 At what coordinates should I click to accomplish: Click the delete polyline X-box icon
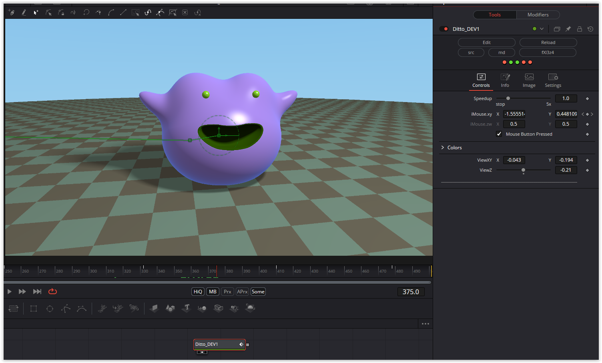tap(185, 13)
